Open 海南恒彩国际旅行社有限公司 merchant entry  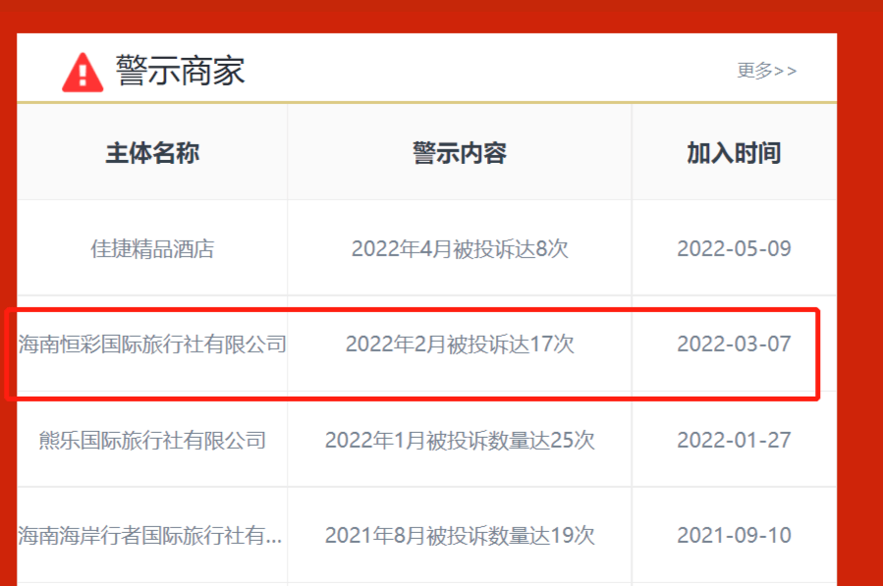pyautogui.click(x=152, y=345)
